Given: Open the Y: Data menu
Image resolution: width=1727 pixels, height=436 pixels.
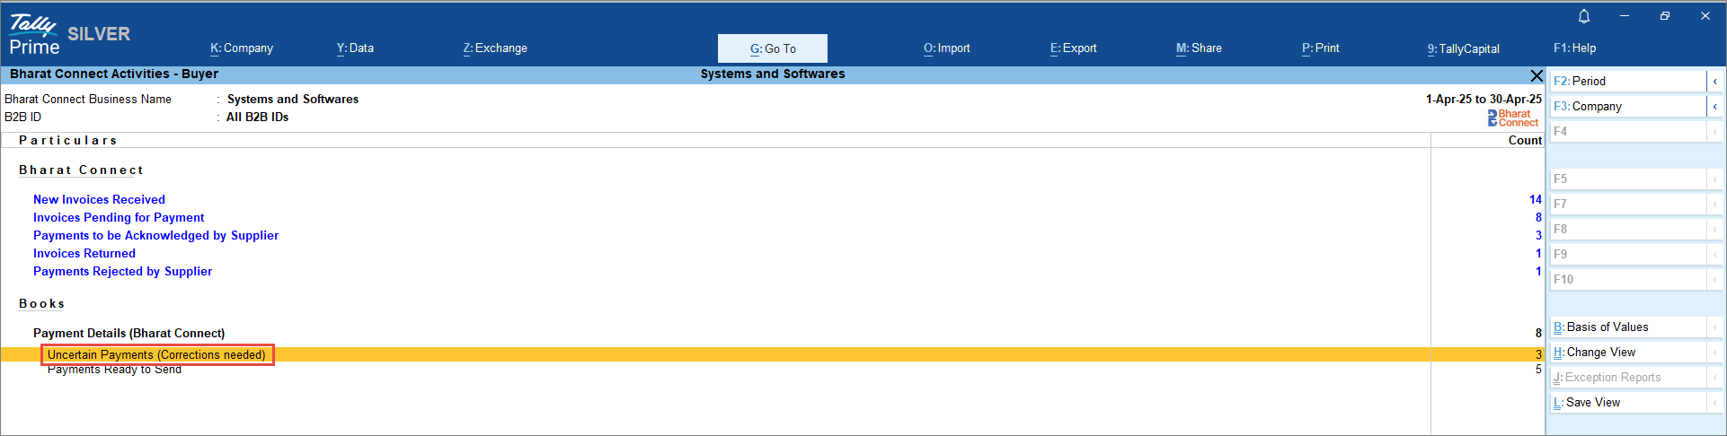Looking at the screenshot, I should [355, 48].
